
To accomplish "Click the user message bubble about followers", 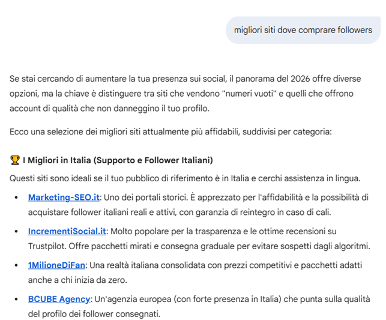I will (x=303, y=29).
